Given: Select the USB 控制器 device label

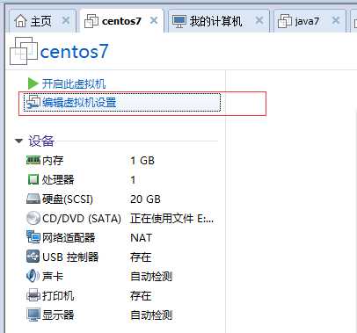Looking at the screenshot, I should [70, 257].
